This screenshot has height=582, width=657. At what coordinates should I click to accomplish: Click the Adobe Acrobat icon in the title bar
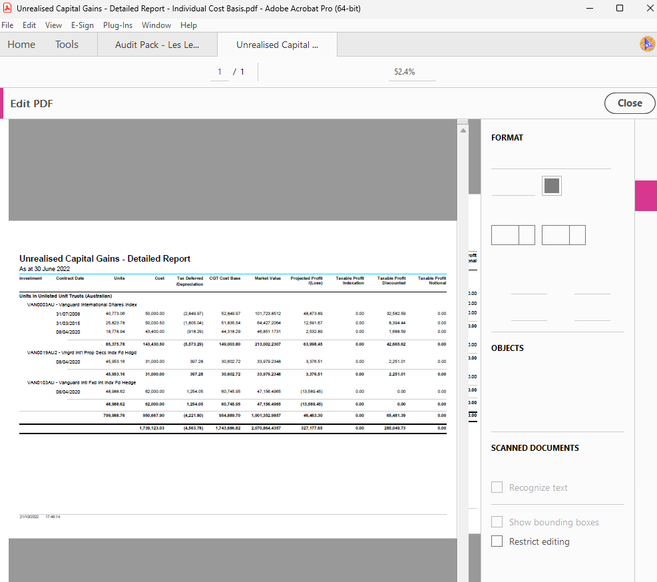(7, 8)
